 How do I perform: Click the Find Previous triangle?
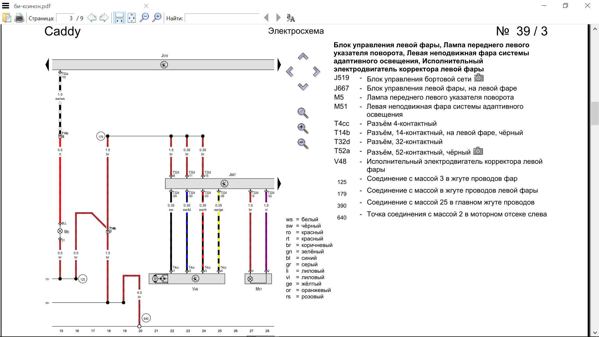[266, 17]
